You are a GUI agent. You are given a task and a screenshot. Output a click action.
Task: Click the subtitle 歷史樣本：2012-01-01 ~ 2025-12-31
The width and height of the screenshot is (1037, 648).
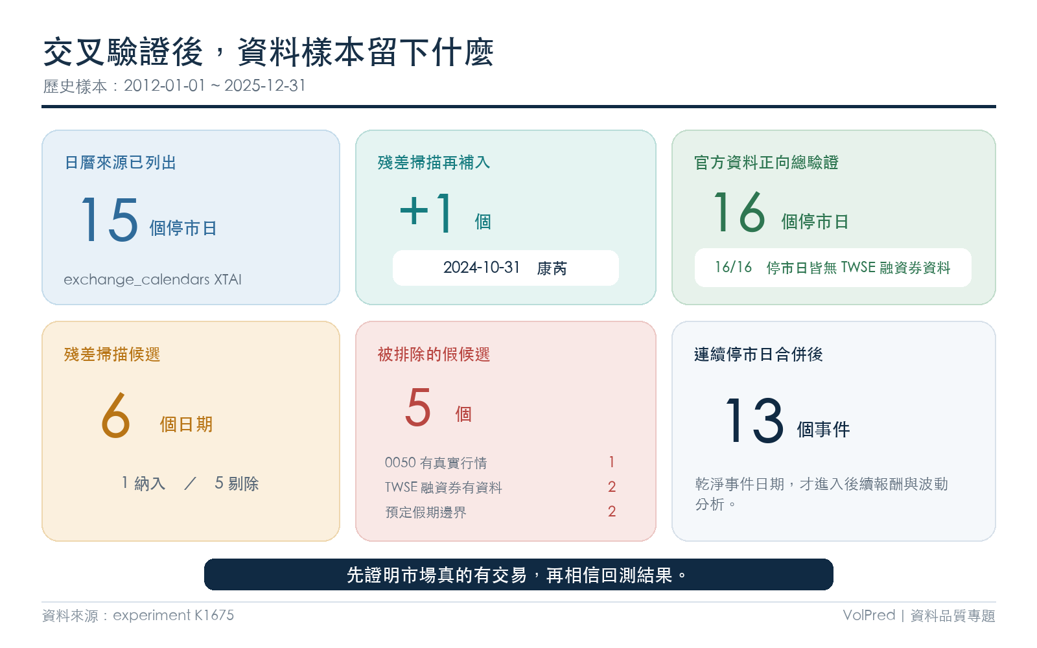[x=174, y=86]
